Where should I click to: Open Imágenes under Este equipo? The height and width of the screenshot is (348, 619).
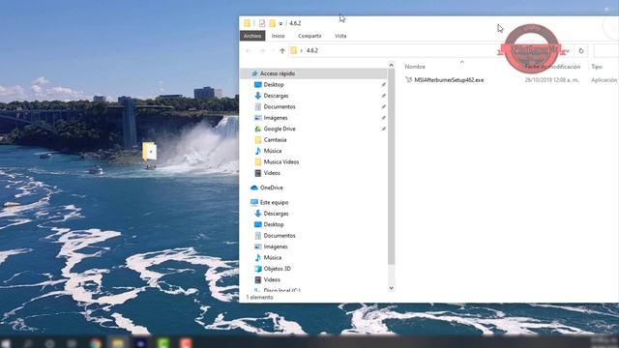[x=275, y=246]
